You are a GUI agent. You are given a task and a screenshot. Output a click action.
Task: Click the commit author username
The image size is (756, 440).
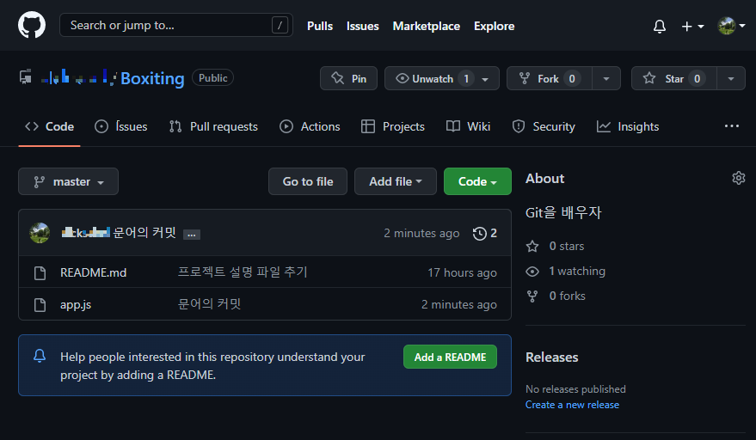click(x=86, y=233)
